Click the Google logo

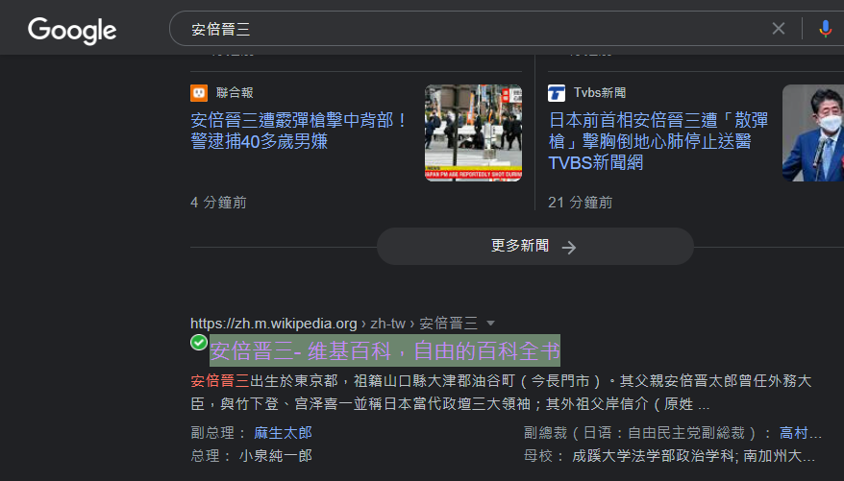click(x=72, y=31)
